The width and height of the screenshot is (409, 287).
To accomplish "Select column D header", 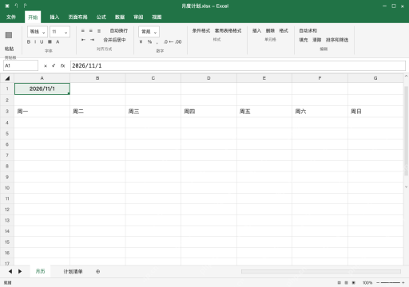I will pyautogui.click(x=208, y=78).
